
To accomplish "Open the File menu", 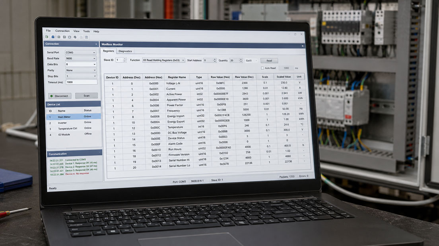I will 48,31.
